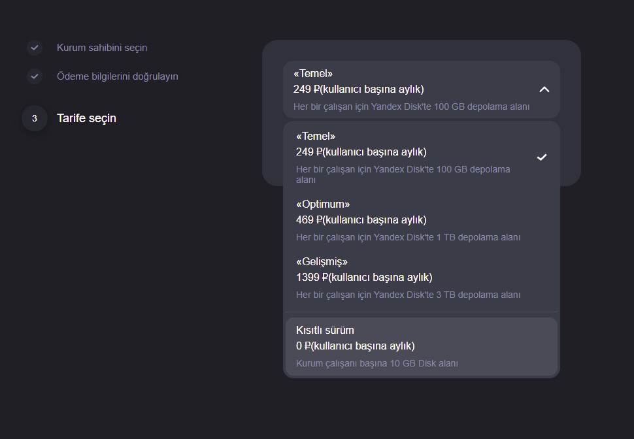Click the step 3 number circle
Screen dimensions: 634x439
click(x=35, y=118)
